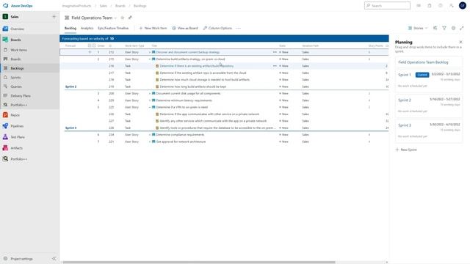Click New Sprint in Planning pane

pos(406,150)
